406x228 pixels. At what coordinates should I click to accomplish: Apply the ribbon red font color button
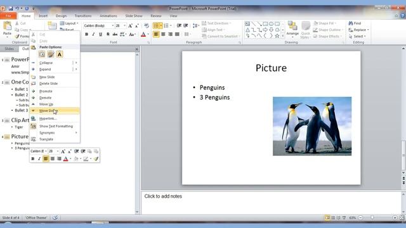(x=143, y=34)
